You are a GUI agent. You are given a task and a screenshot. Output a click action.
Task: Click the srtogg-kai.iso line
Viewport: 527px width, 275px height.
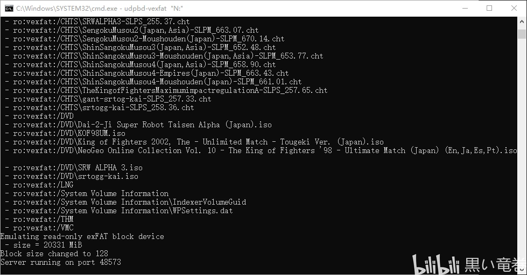(x=72, y=176)
